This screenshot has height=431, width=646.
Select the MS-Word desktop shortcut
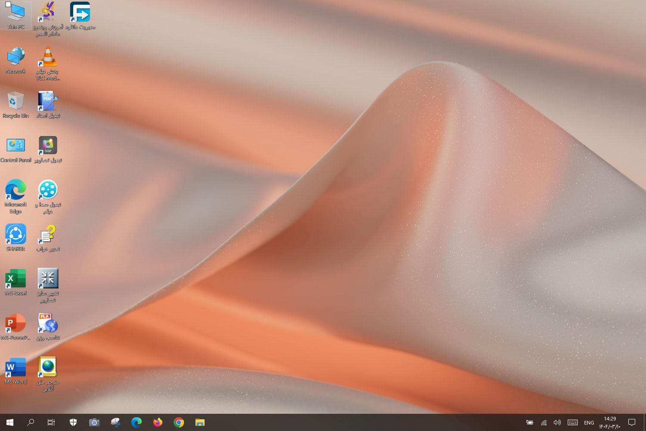(x=16, y=371)
